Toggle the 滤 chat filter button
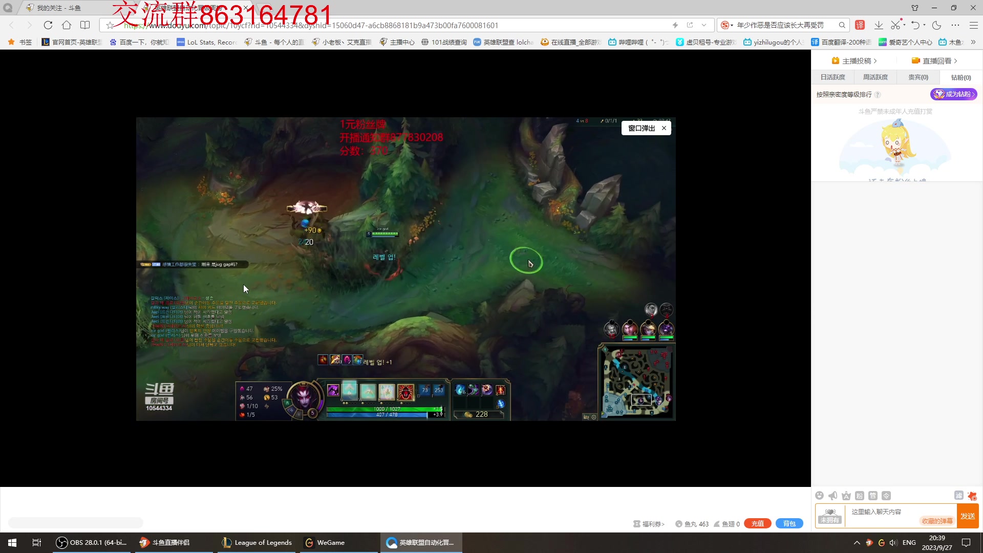This screenshot has height=553, width=983. click(958, 495)
